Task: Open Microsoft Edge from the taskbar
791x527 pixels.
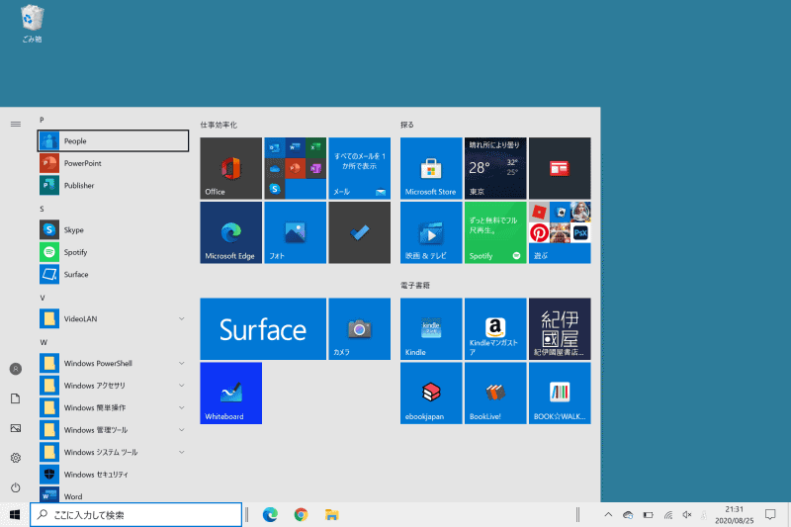Action: pos(270,514)
